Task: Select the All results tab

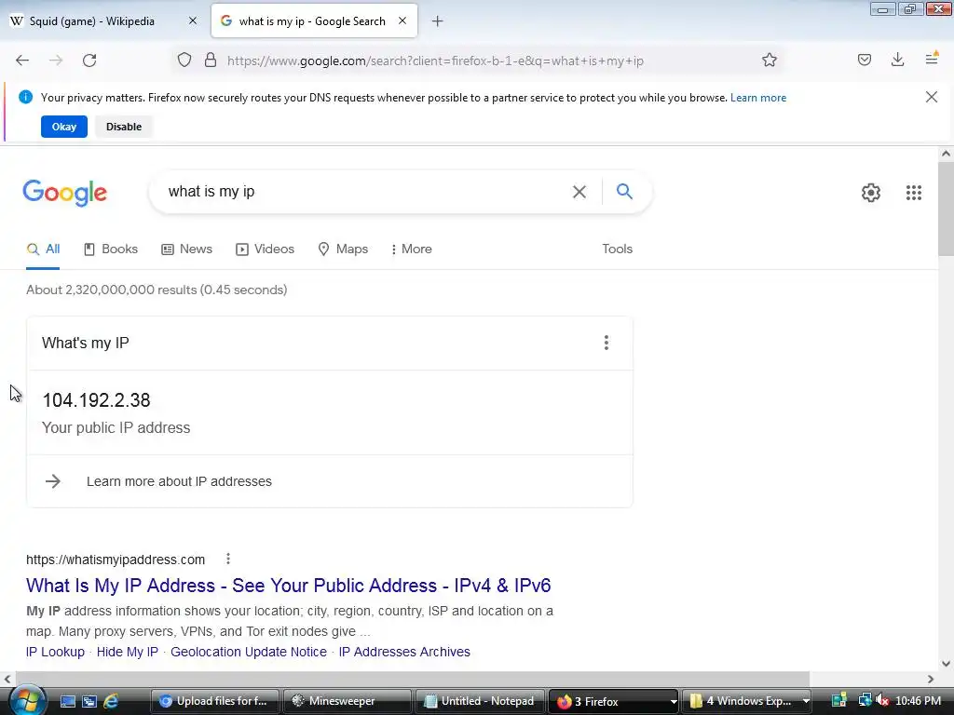Action: 43,250
